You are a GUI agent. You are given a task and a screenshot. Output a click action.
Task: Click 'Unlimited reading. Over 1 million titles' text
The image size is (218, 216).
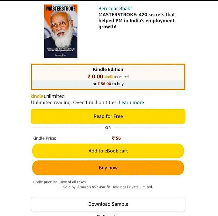[74, 103]
